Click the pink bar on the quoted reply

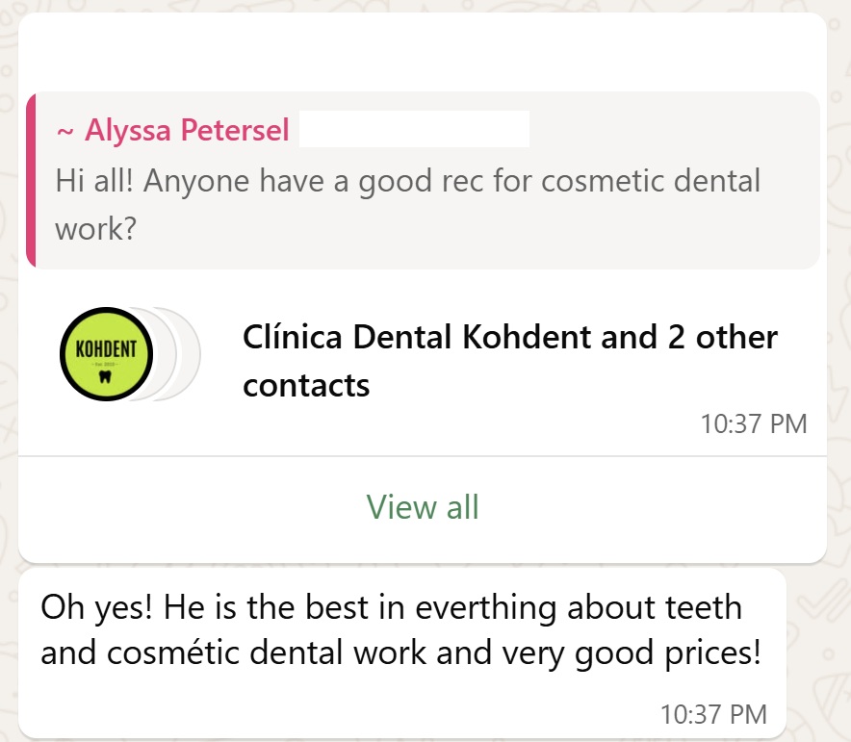tap(31, 180)
